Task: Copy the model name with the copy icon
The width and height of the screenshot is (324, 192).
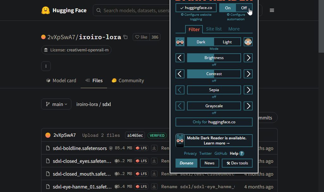Action: pos(125,37)
